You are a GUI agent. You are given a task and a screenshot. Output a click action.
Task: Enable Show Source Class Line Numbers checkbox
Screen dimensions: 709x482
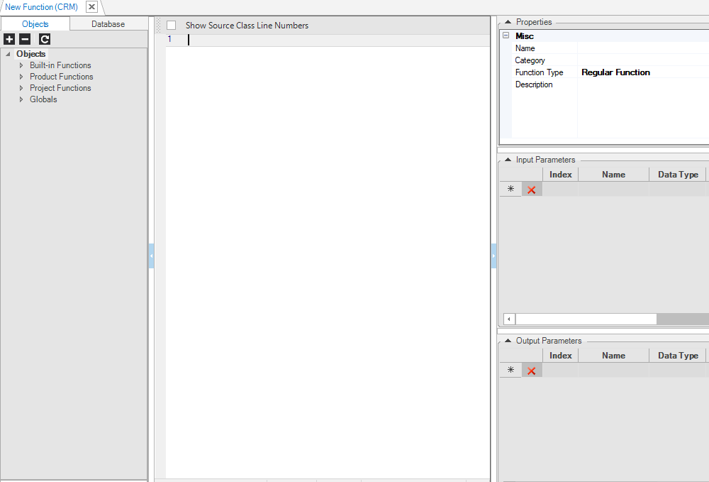172,26
